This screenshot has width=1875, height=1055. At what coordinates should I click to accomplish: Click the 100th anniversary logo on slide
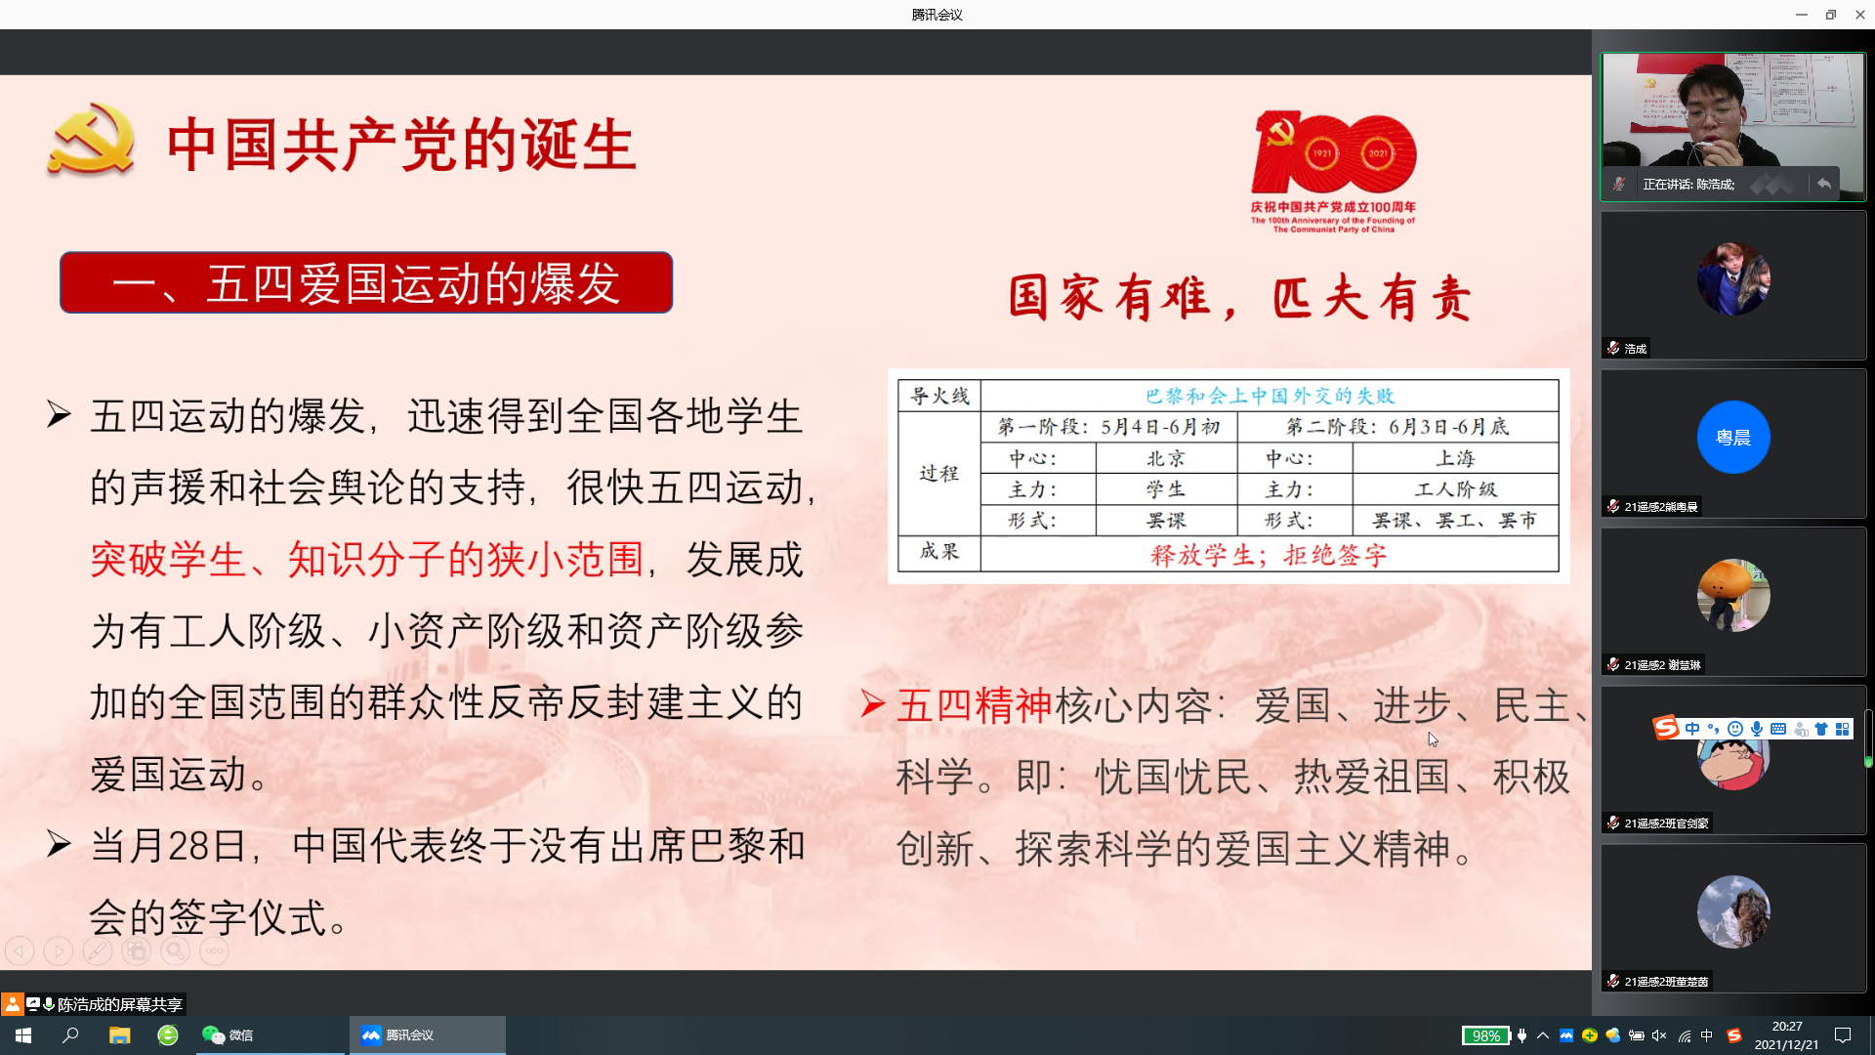tap(1334, 171)
